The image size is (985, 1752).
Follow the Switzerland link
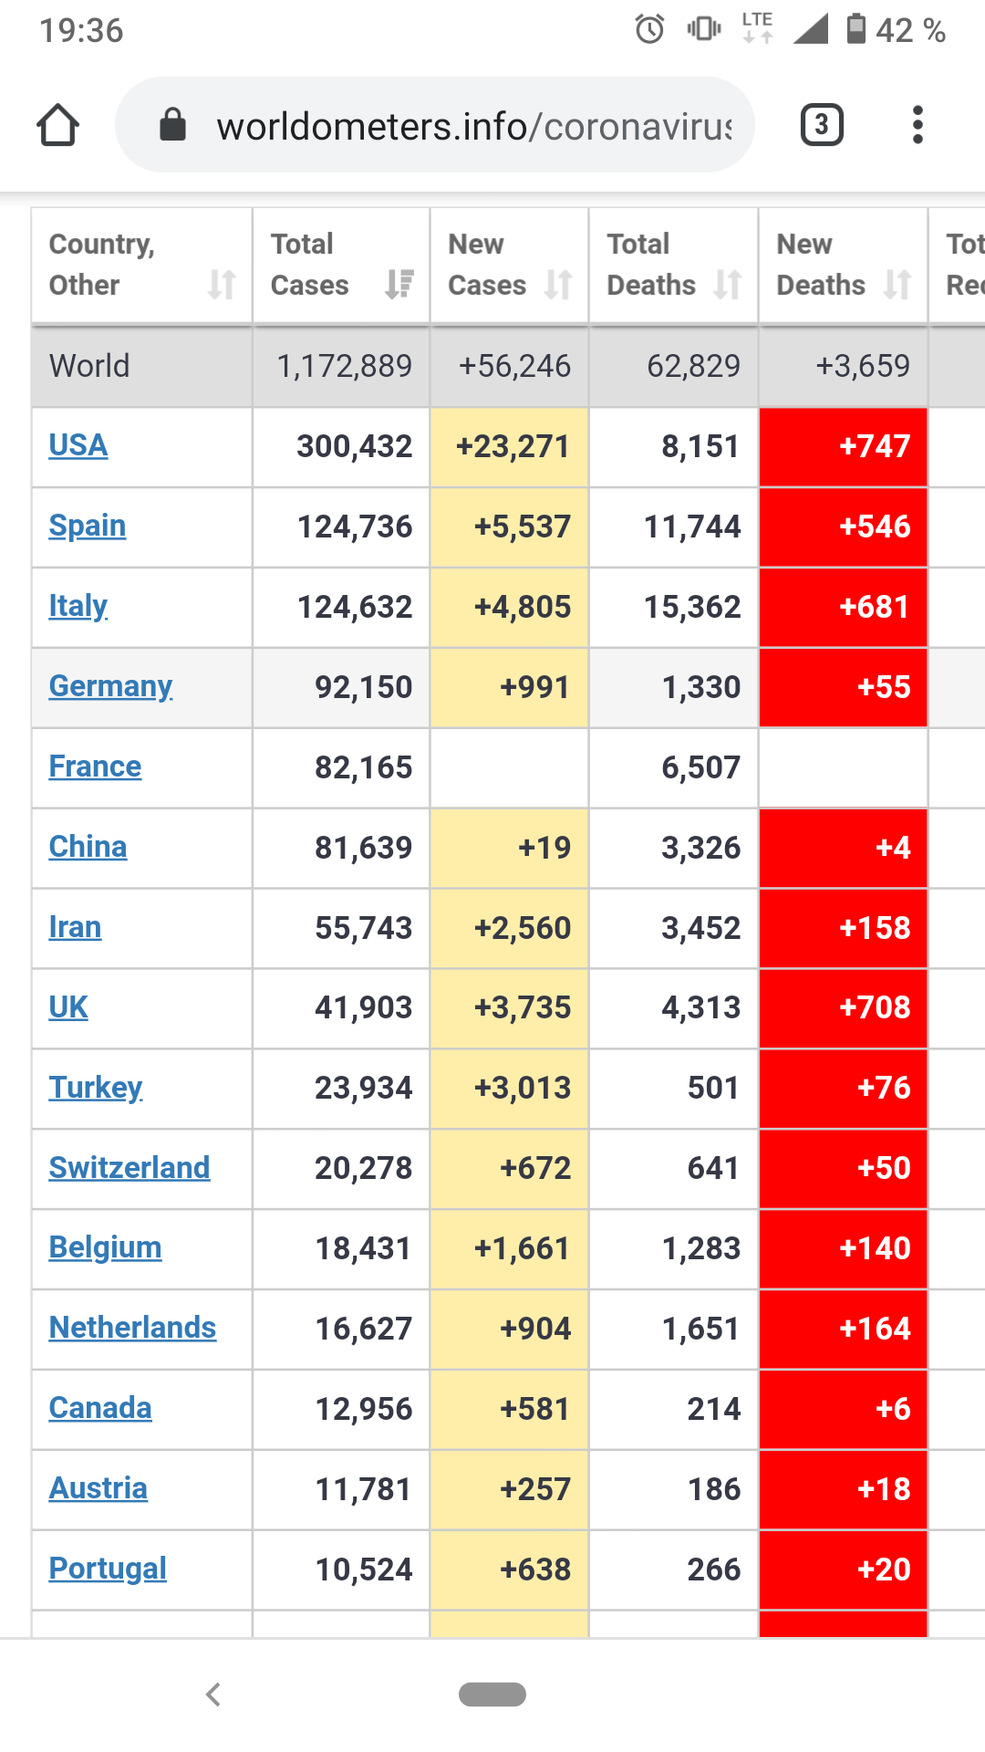[130, 1168]
